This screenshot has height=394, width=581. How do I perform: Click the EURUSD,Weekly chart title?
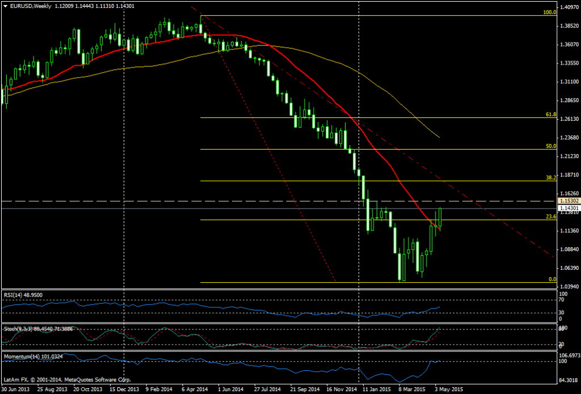point(31,5)
